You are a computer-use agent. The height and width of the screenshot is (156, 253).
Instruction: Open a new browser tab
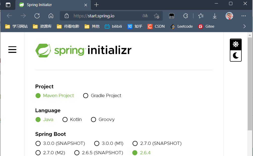(96, 5)
